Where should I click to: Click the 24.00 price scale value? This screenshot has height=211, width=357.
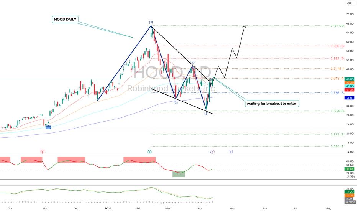[x=350, y=124]
